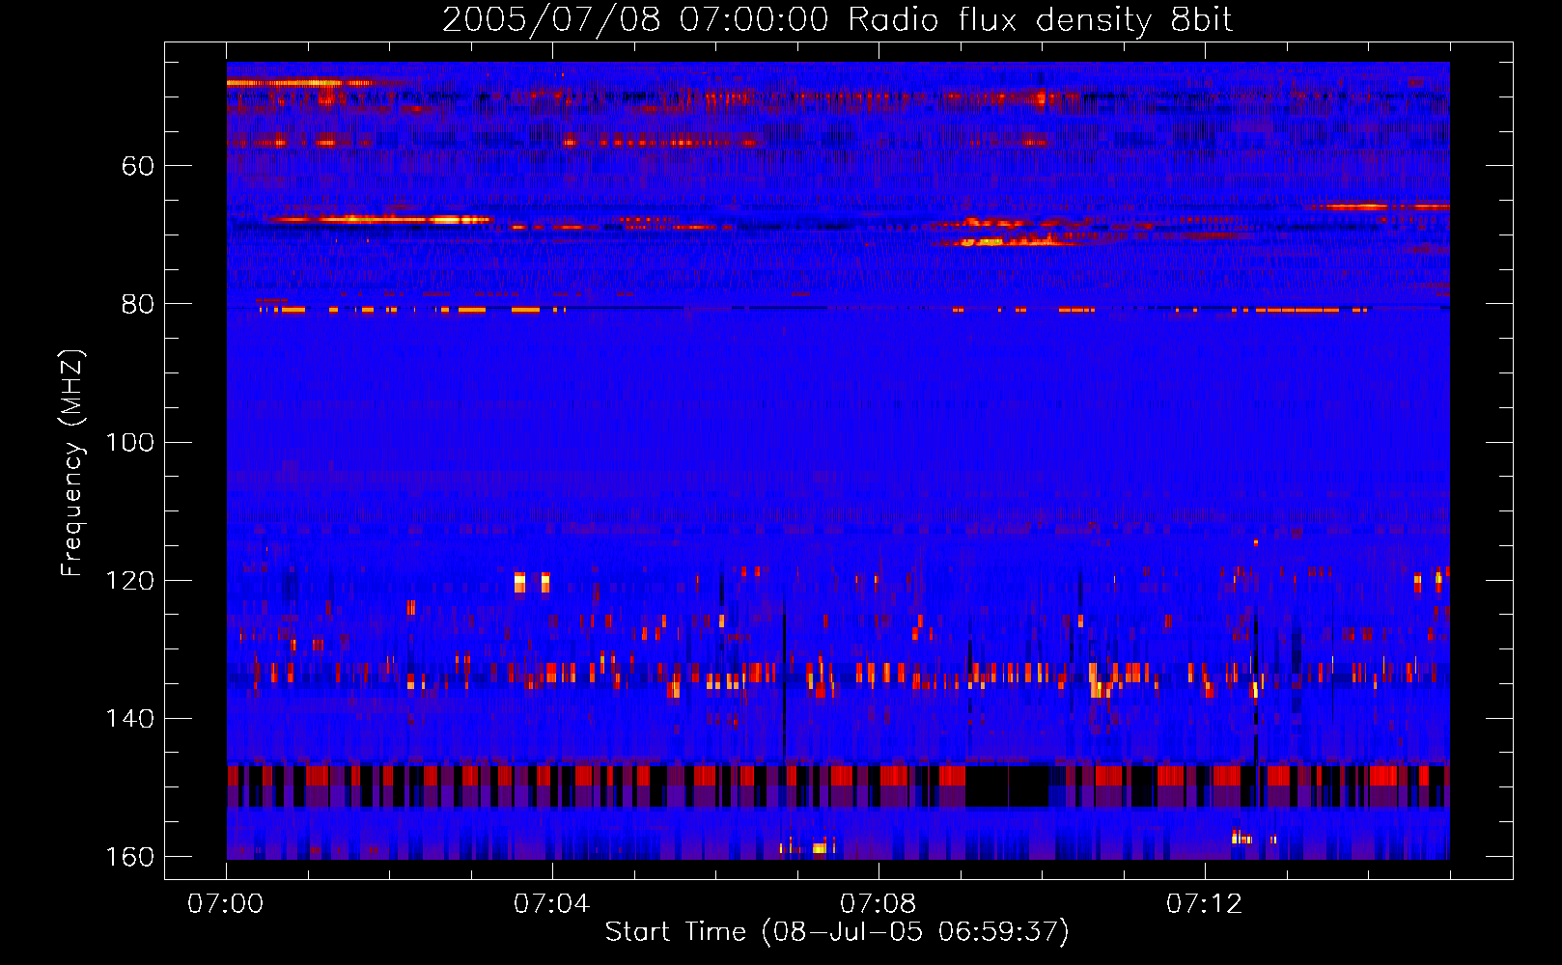
Task: Click the '120' frequency axis label
Action: tap(129, 580)
